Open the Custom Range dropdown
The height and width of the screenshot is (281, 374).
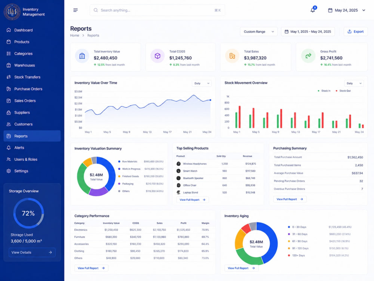coord(258,31)
